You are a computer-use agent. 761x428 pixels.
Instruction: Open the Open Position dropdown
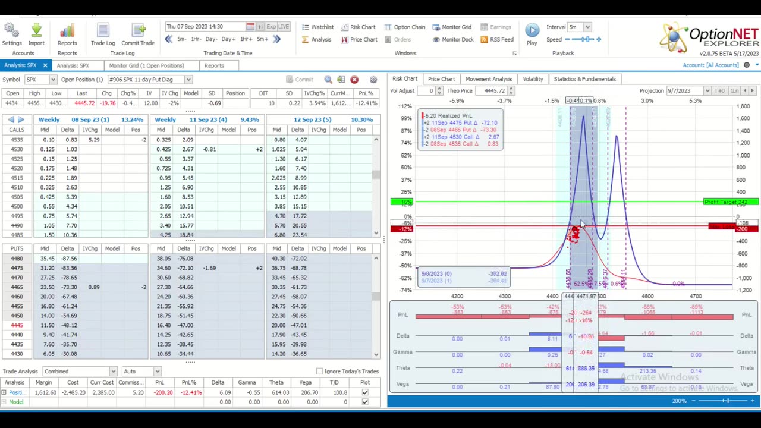point(188,80)
